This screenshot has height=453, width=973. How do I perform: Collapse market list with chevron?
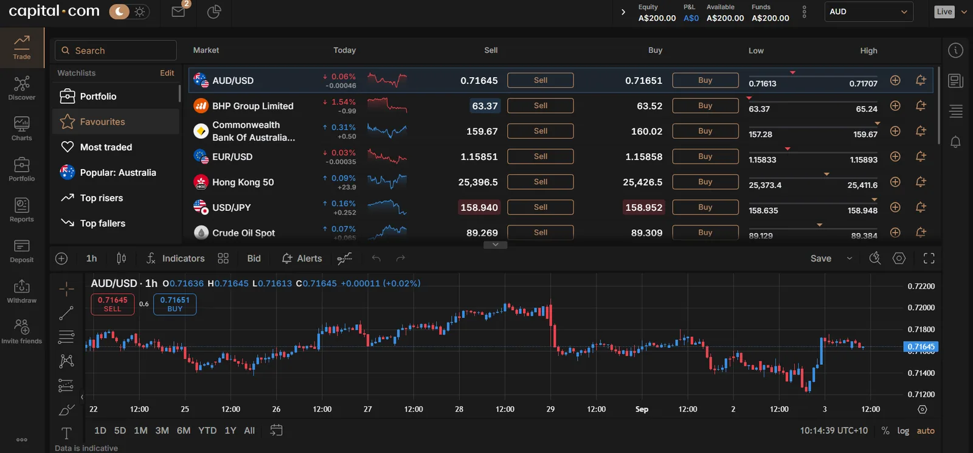click(x=495, y=244)
